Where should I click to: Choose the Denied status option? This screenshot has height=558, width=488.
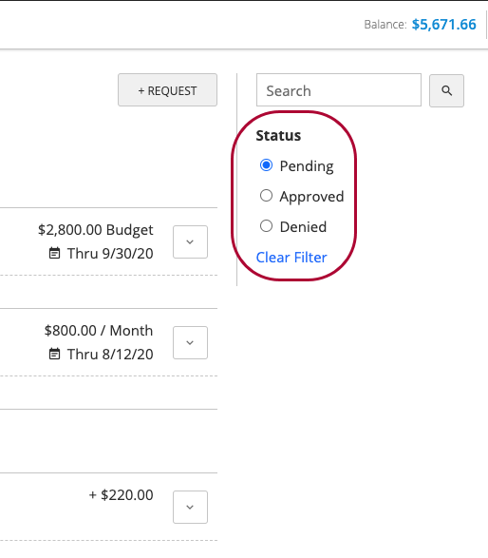[x=266, y=226]
